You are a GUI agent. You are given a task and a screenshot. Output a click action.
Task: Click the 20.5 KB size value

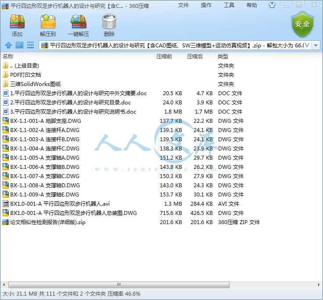coord(172,93)
